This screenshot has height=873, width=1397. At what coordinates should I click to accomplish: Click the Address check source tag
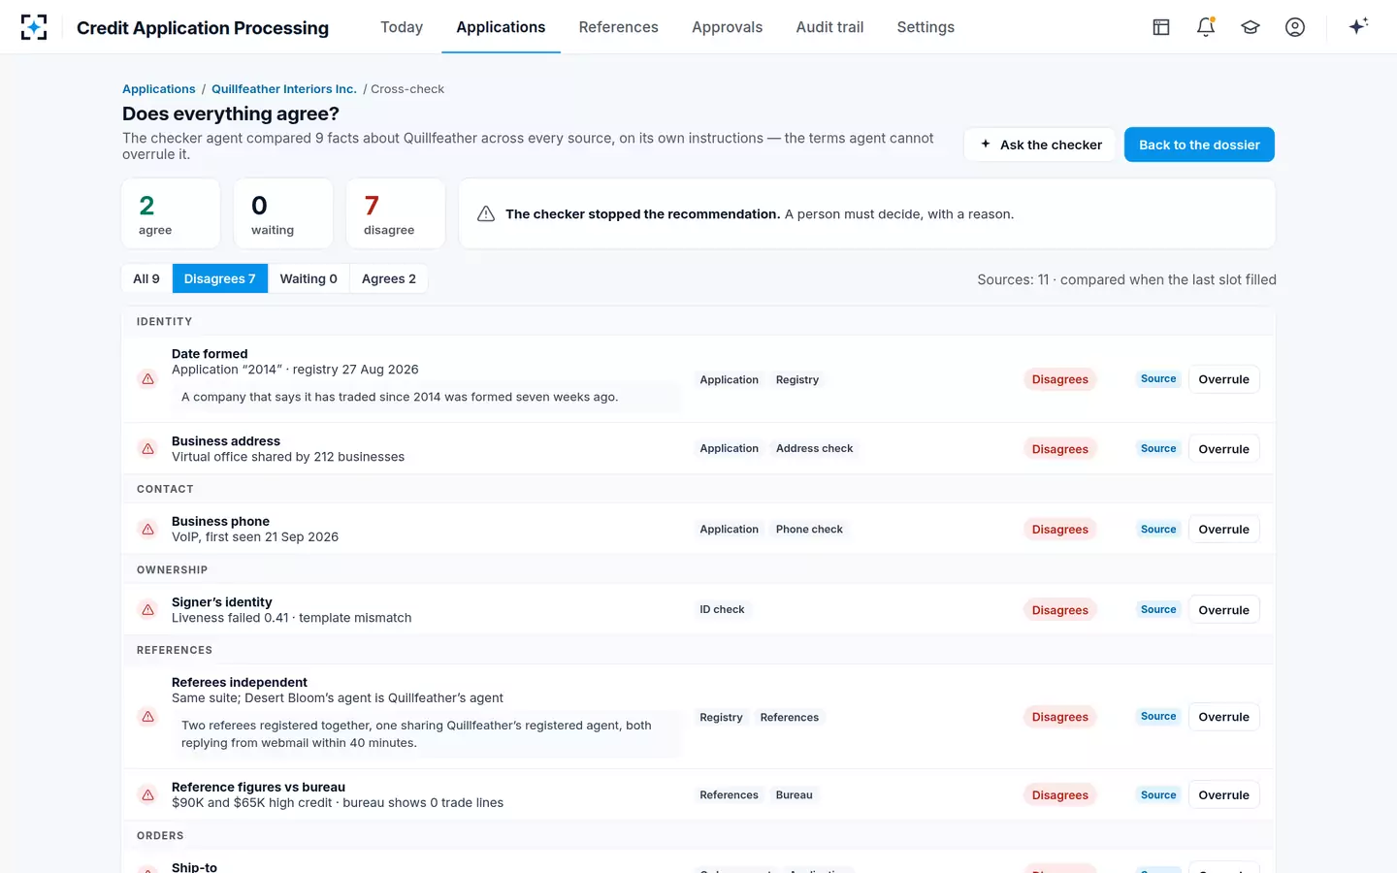coord(814,448)
